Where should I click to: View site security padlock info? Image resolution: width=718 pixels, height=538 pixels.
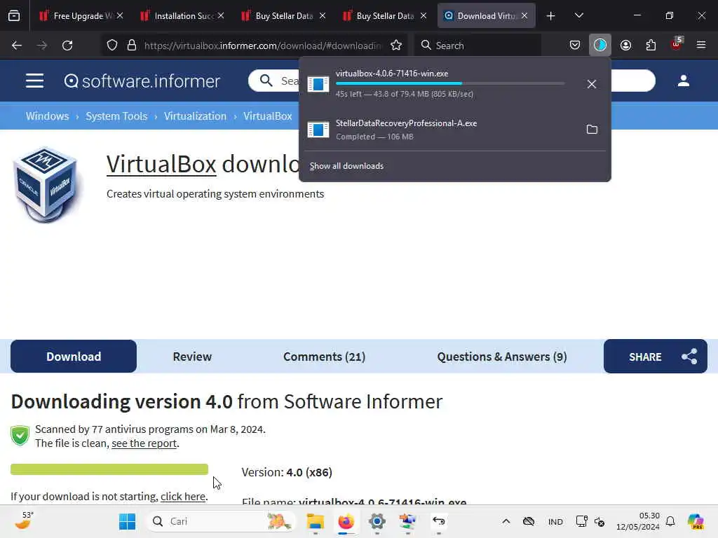(x=132, y=46)
